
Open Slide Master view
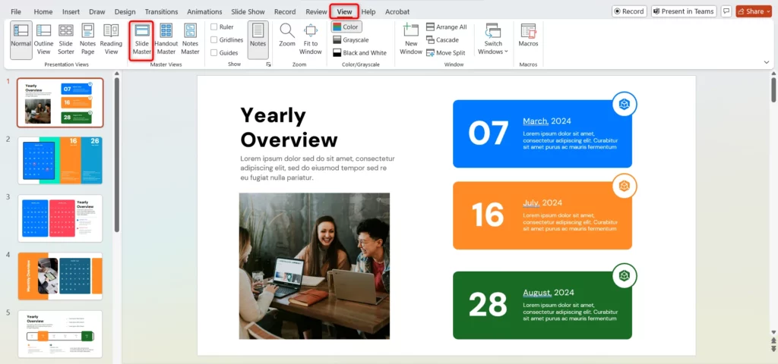[142, 39]
